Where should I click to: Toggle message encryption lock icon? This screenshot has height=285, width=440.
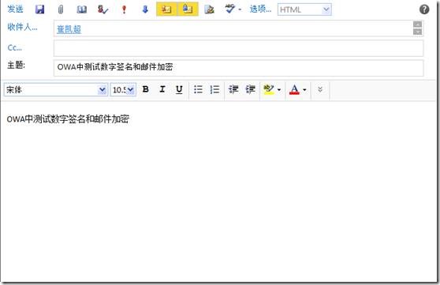click(188, 9)
